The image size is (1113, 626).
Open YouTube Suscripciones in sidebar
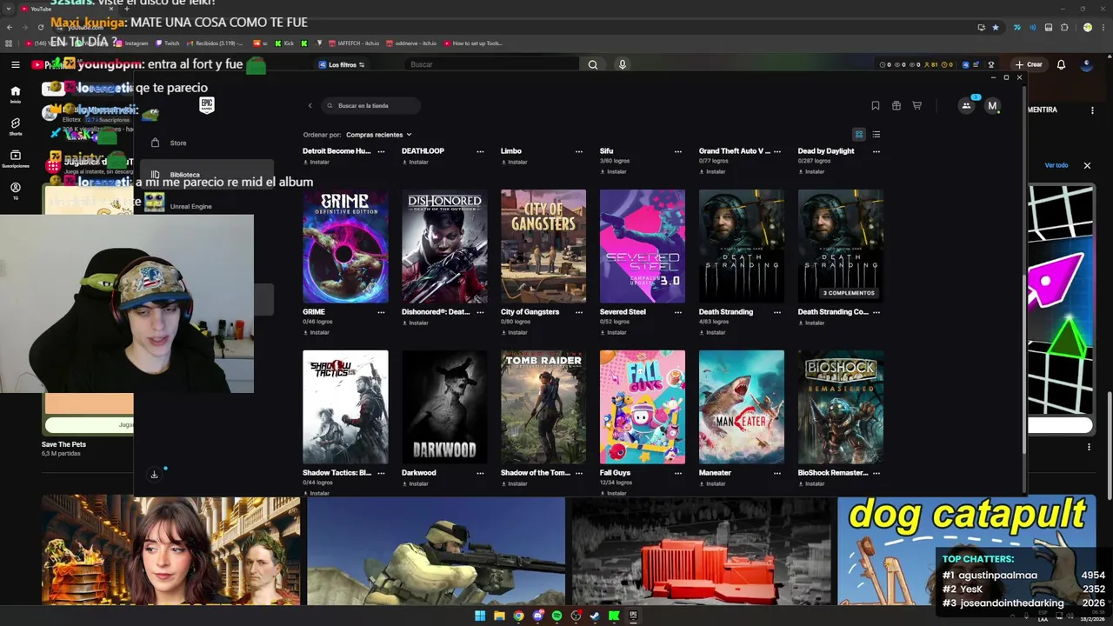[15, 159]
